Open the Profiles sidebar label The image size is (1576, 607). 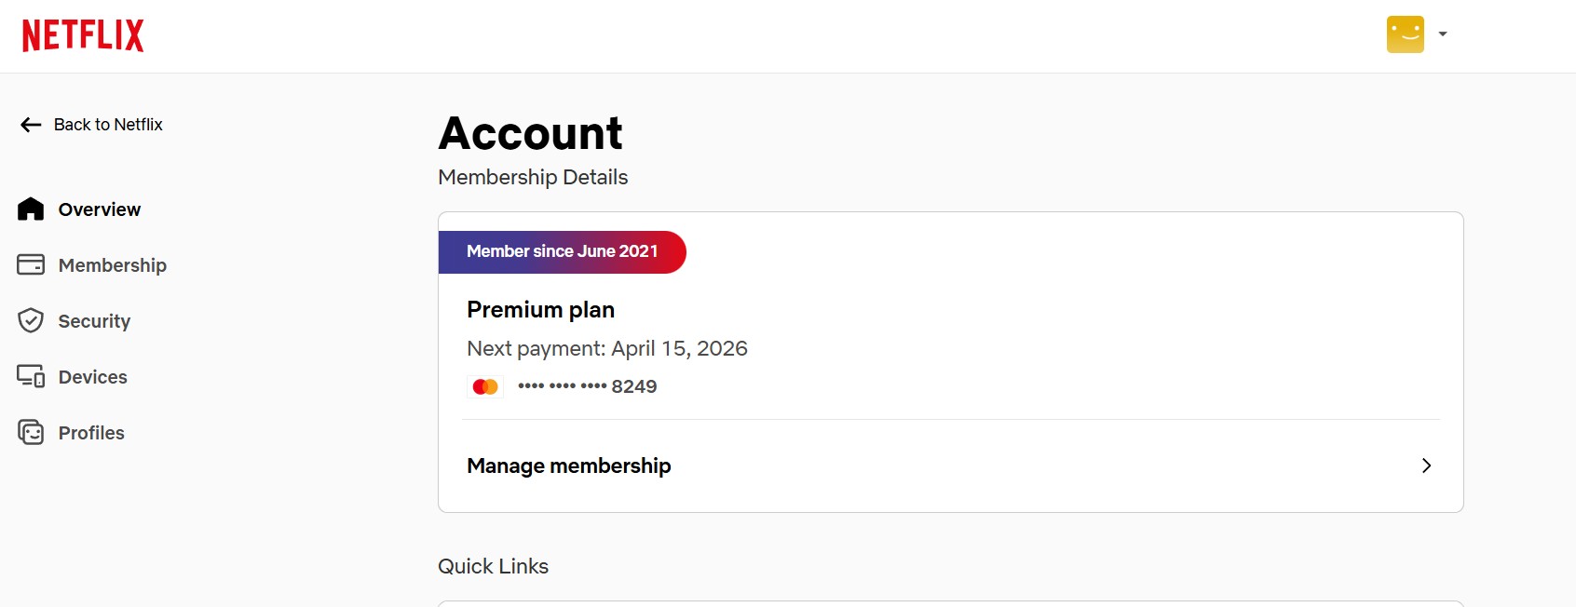[91, 433]
